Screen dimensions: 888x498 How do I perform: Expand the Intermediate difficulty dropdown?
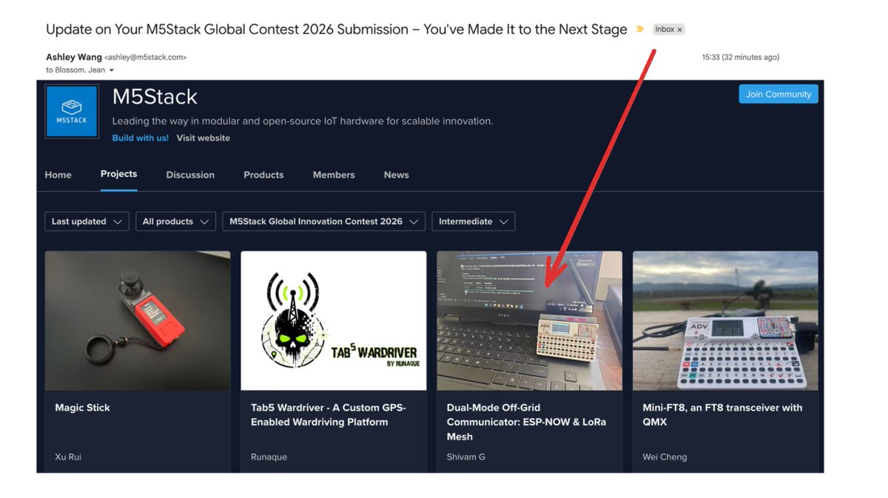point(474,221)
